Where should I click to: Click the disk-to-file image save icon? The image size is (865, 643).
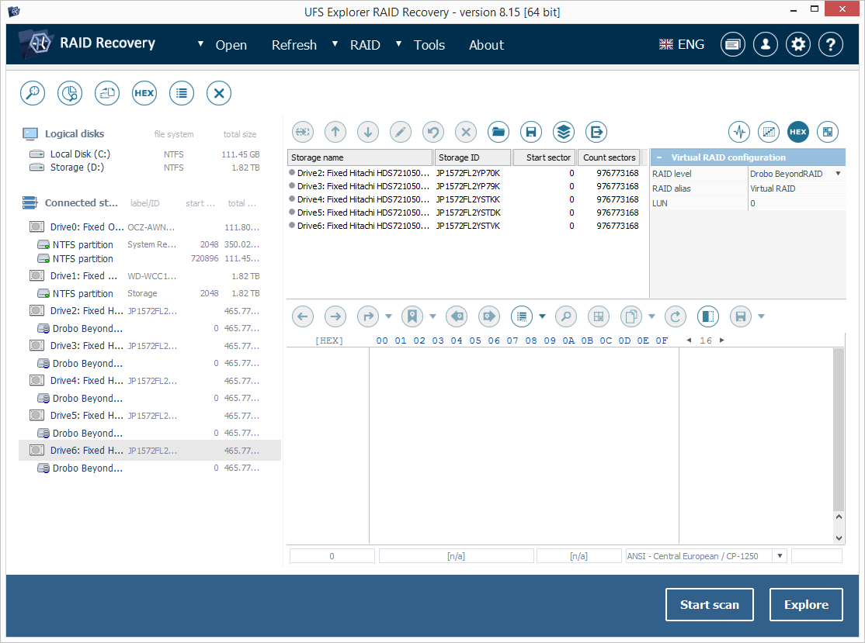click(107, 93)
